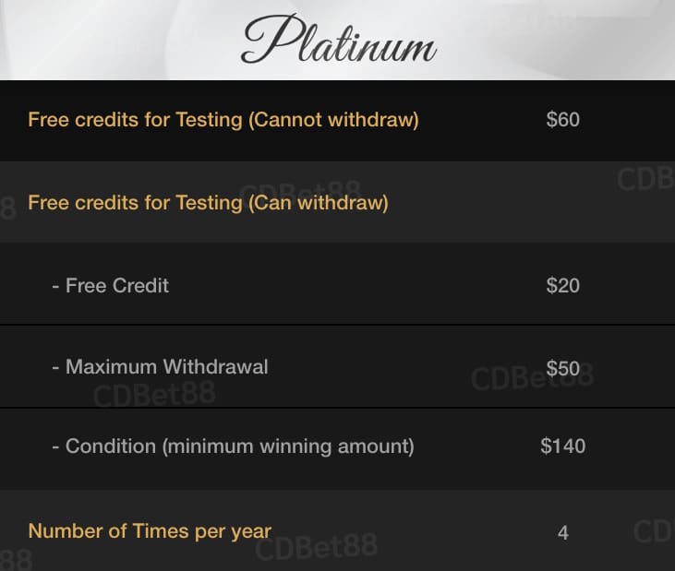Select Free credits for Testing (Can withdraw) row
Image resolution: width=675 pixels, height=571 pixels.
point(338,202)
